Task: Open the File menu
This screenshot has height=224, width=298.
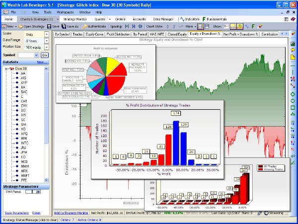Action: [13, 12]
